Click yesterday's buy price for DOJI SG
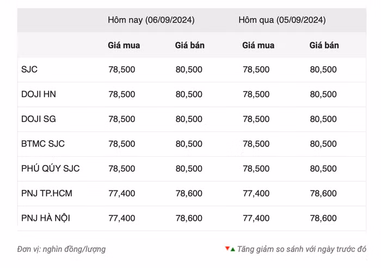 tap(256, 119)
